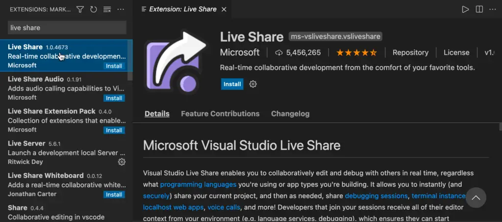Screen dimensions: 502x222
Task: Switch to Feature Contributions tab
Action: pos(220,114)
